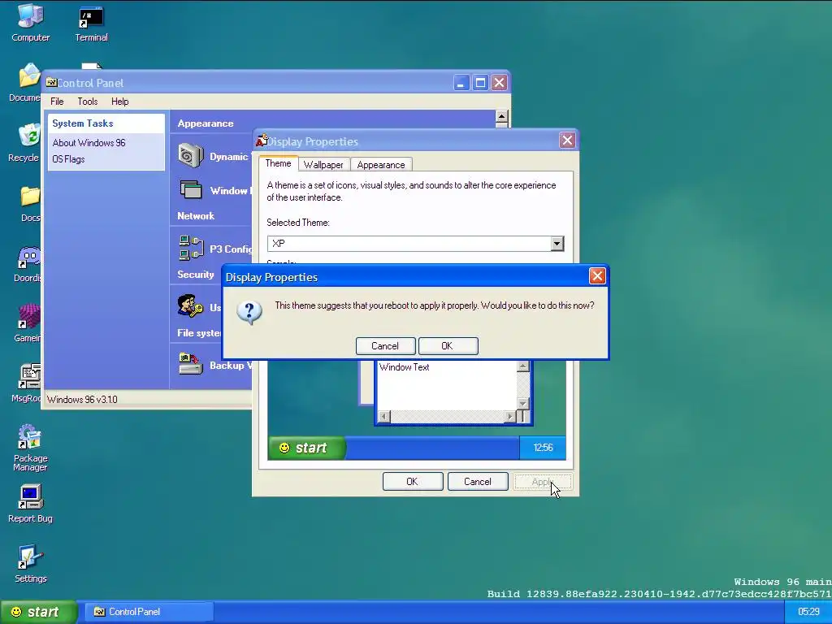Click the Network section heading
The image size is (832, 624).
coord(196,216)
